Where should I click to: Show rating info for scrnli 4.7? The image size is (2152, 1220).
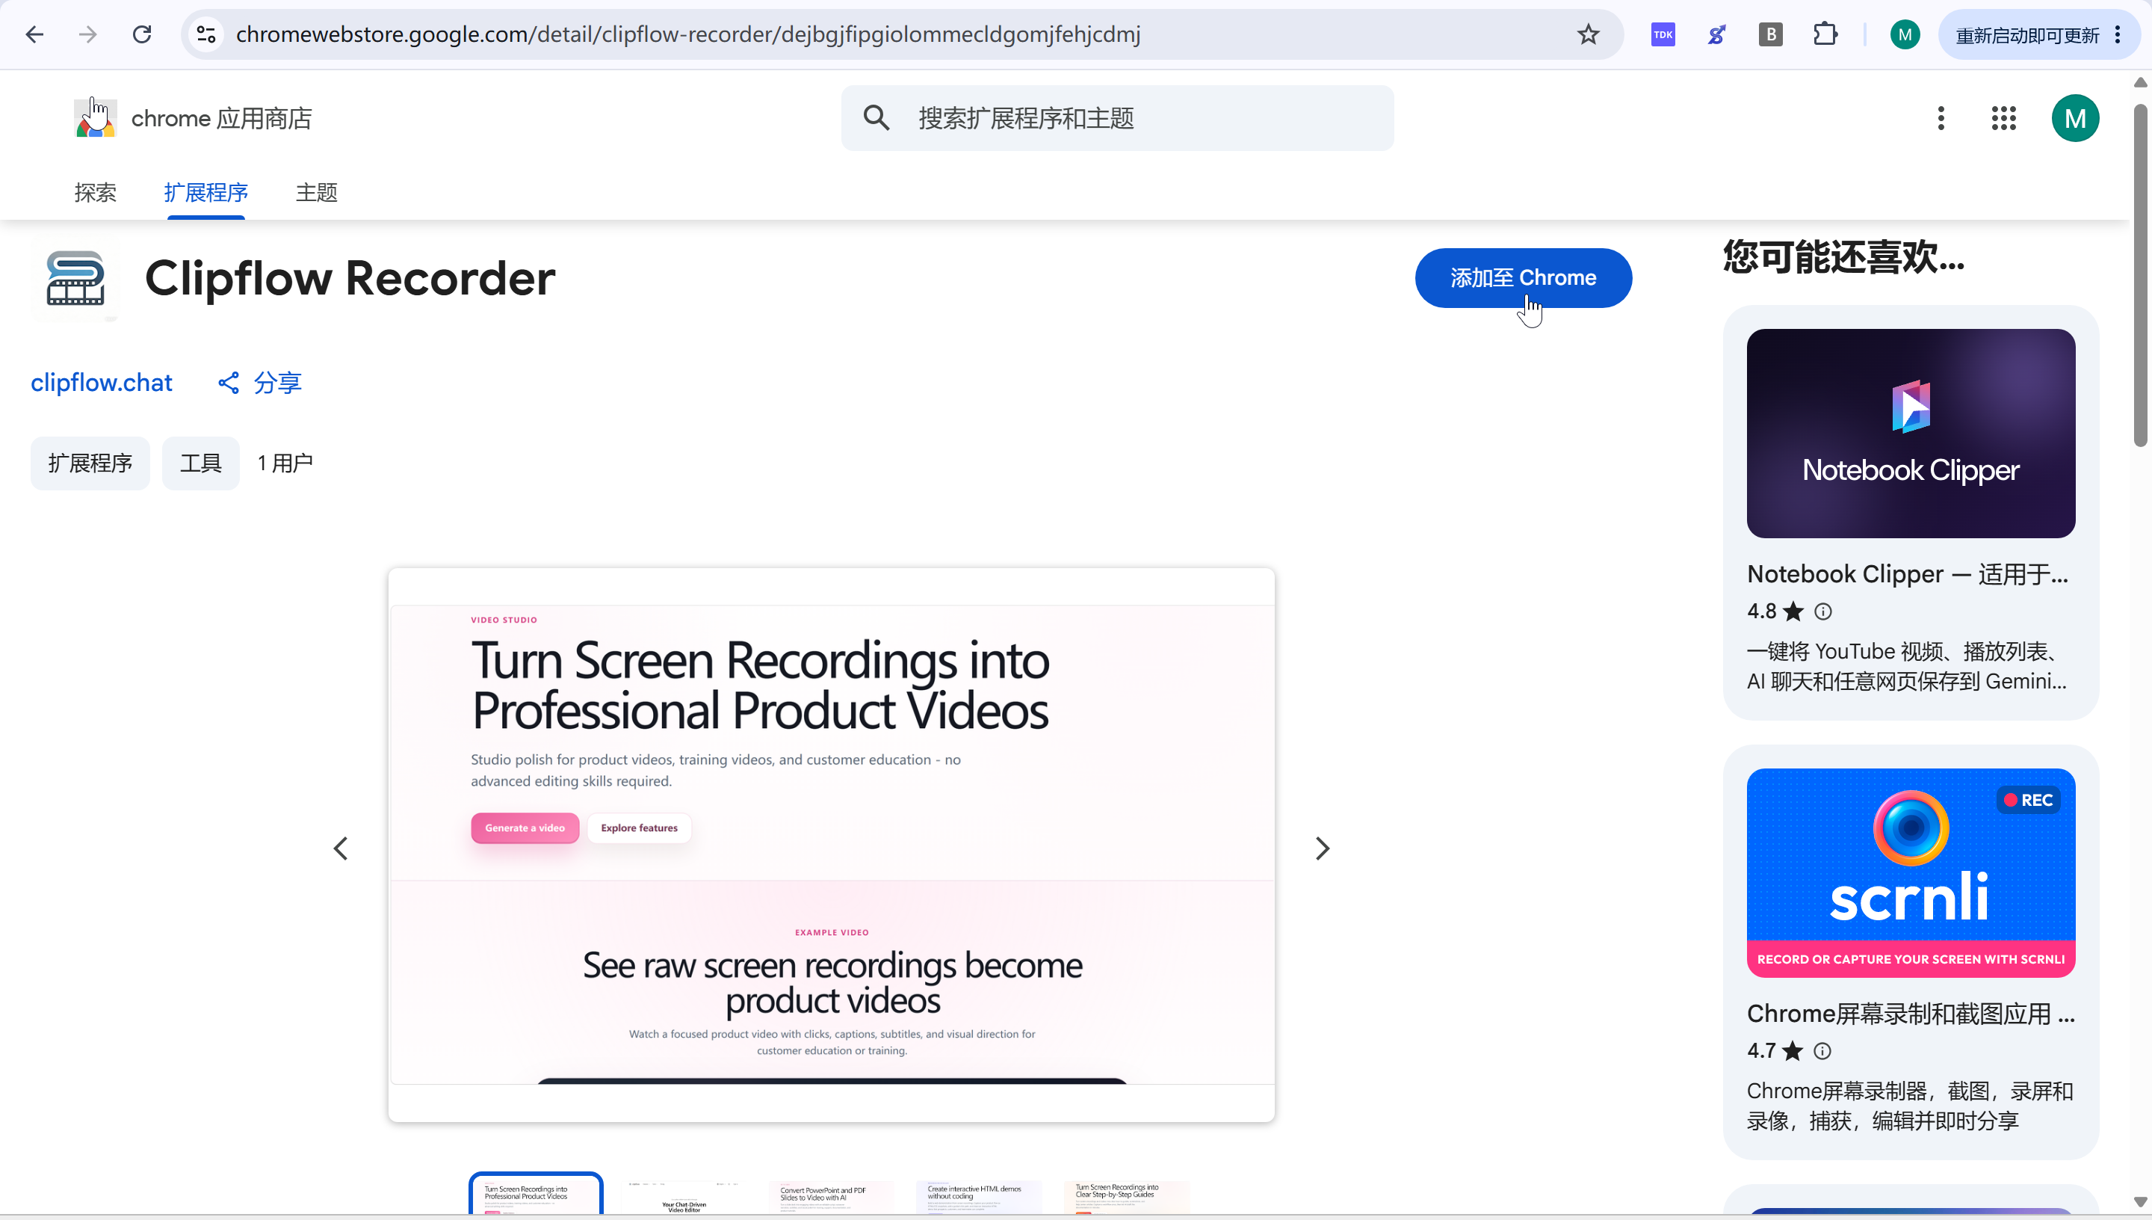tap(1821, 1051)
